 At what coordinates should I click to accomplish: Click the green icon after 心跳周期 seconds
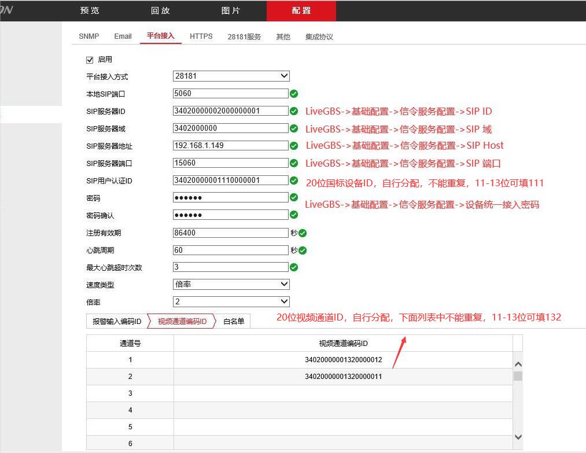click(x=303, y=250)
